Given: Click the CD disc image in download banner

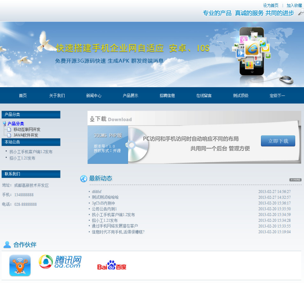Looking at the screenshot, I should [x=137, y=145].
